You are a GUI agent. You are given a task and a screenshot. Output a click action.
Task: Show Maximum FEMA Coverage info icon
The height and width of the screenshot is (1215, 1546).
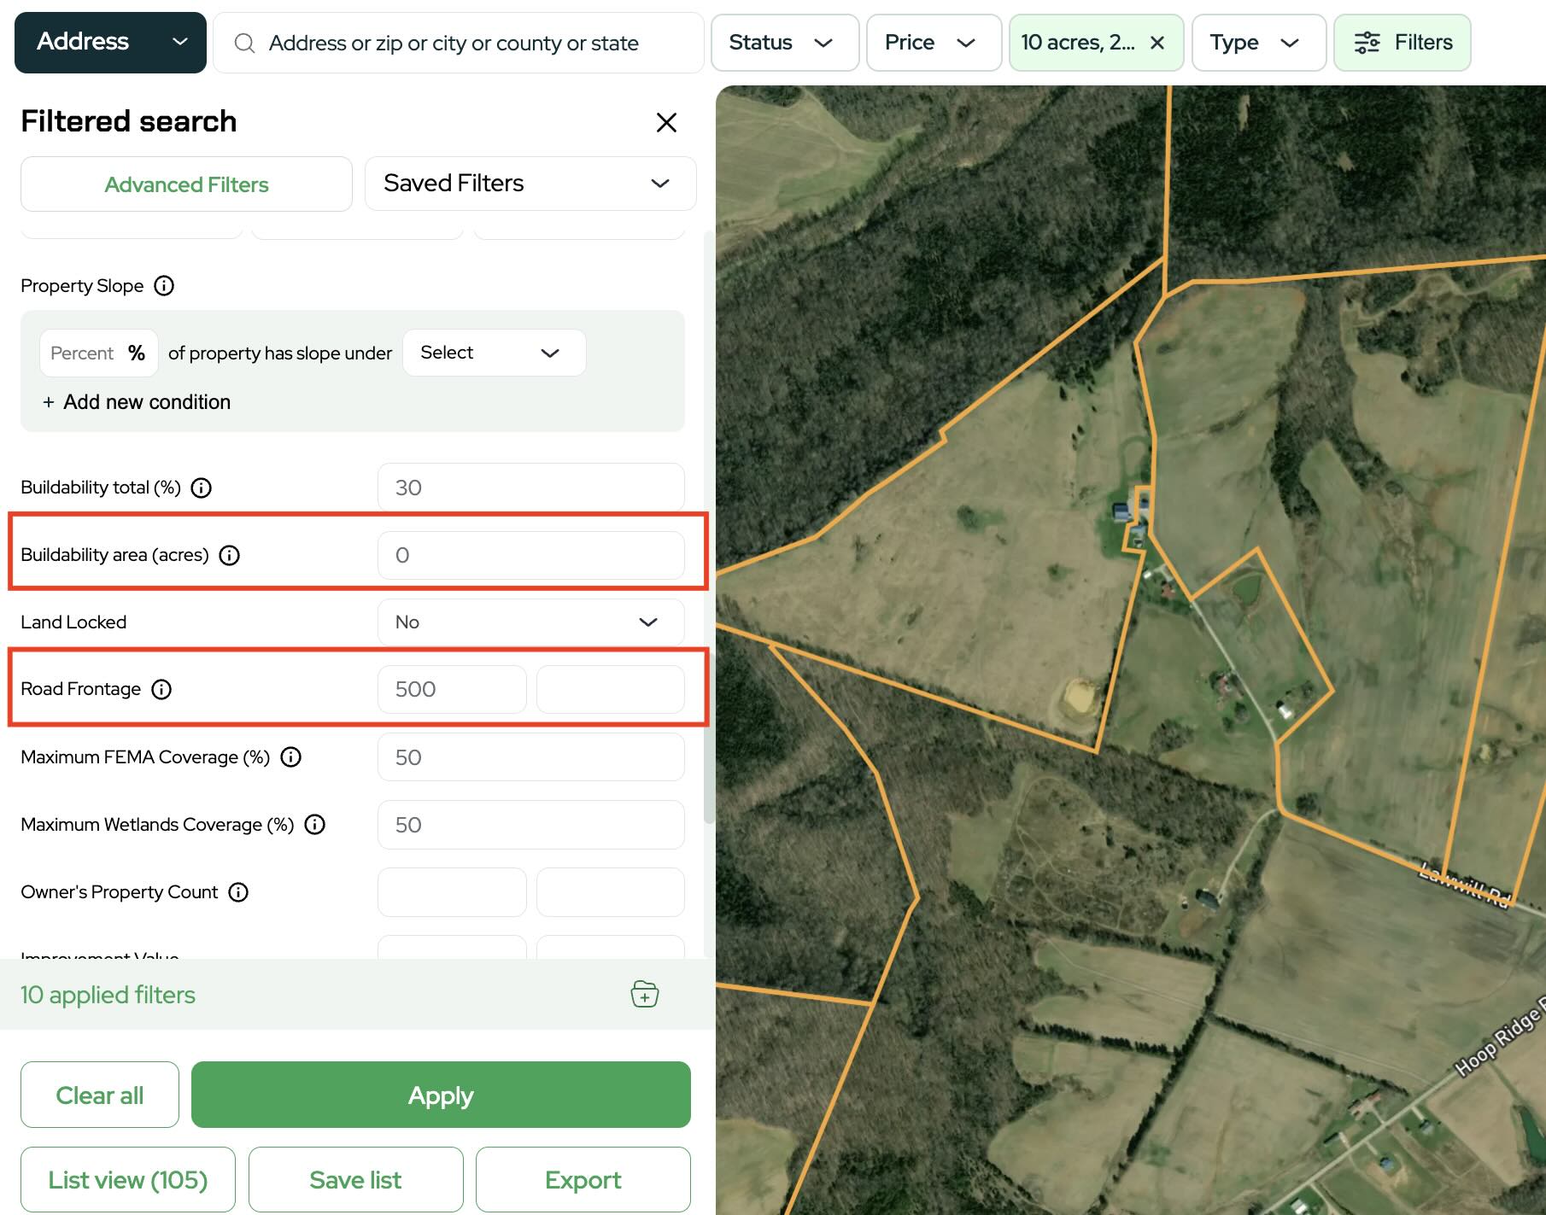click(x=291, y=757)
